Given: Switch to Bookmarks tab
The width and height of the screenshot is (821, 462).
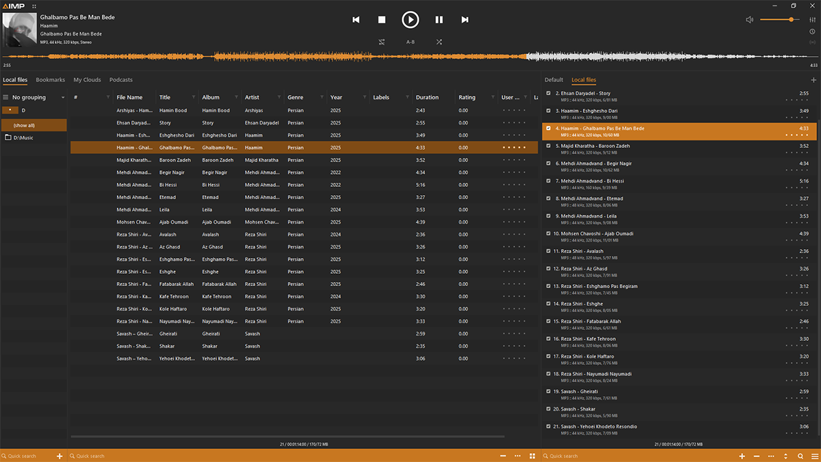Looking at the screenshot, I should 51,80.
